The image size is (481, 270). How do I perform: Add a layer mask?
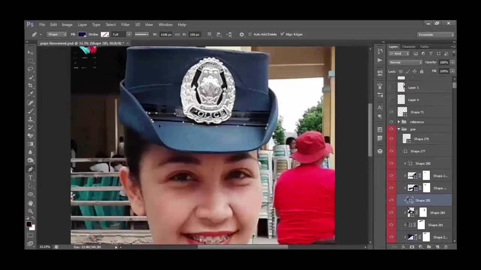pyautogui.click(x=412, y=247)
